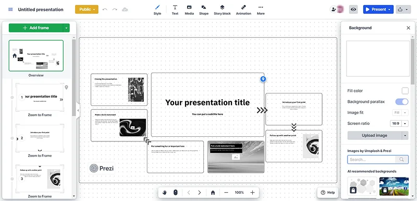Go to previous step arrow
Screen dimensions: 417x201
[189, 193]
